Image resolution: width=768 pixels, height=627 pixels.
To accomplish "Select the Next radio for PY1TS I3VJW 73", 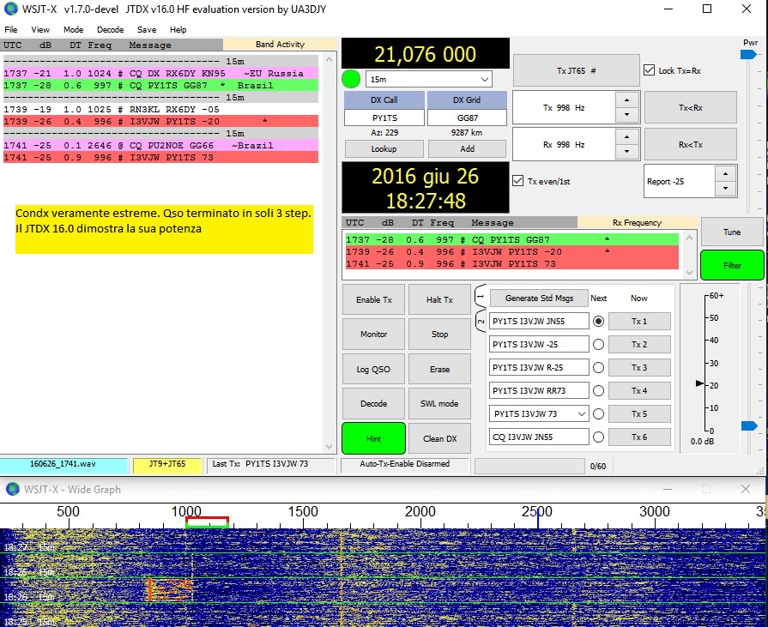I will 598,414.
